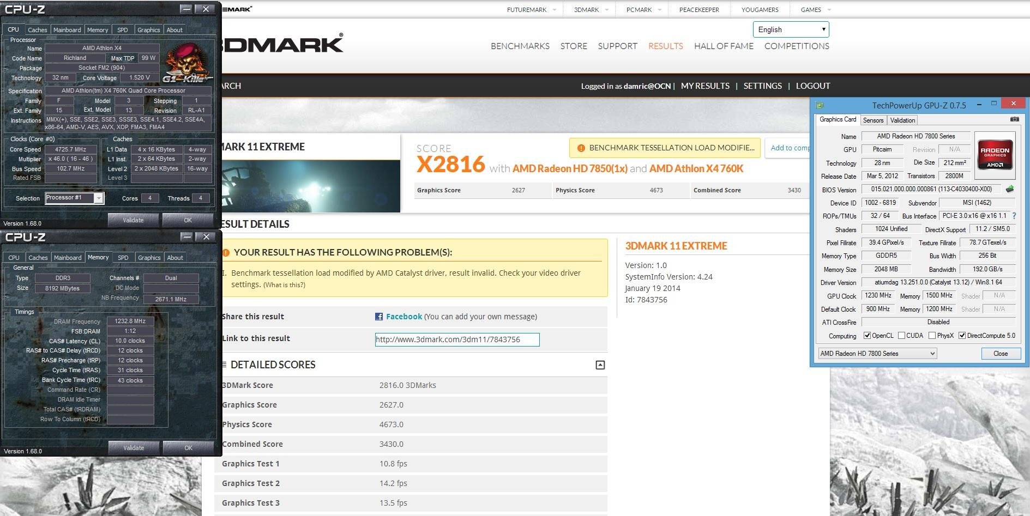Click the AMD Athlon X4 760K link
The image size is (1030, 516).
696,168
